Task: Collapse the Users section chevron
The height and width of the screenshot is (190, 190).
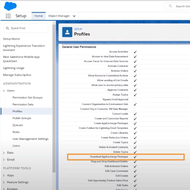Action: [x=4, y=91]
